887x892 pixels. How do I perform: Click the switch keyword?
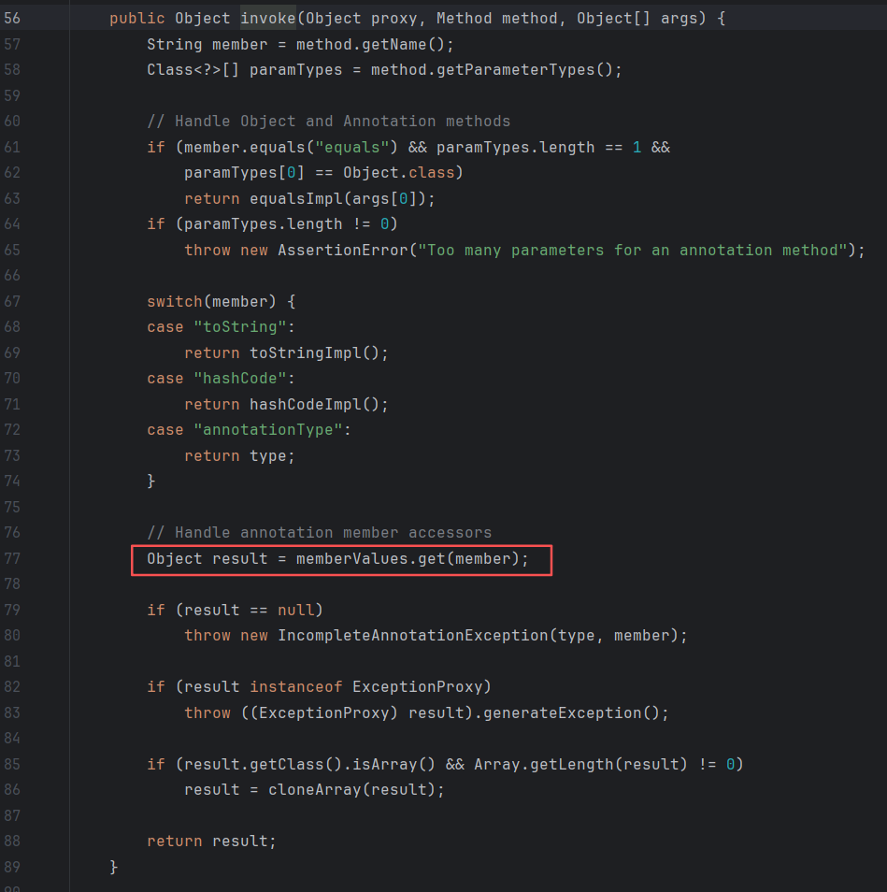(x=174, y=302)
